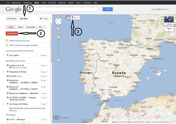Click the Mis sitios button
176x124 pixels.
point(24,19)
